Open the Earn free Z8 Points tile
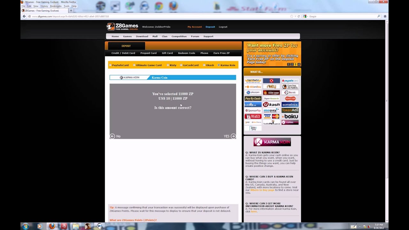Image resolution: width=409 pixels, height=230 pixels. pyautogui.click(x=290, y=87)
